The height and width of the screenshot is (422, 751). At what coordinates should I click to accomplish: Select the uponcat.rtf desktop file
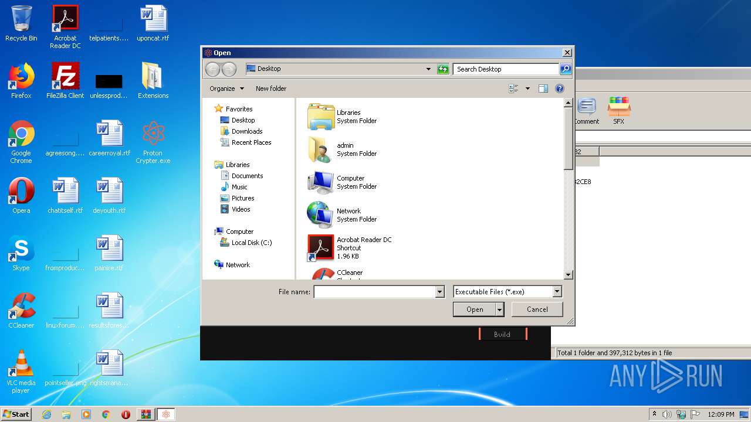point(153,23)
